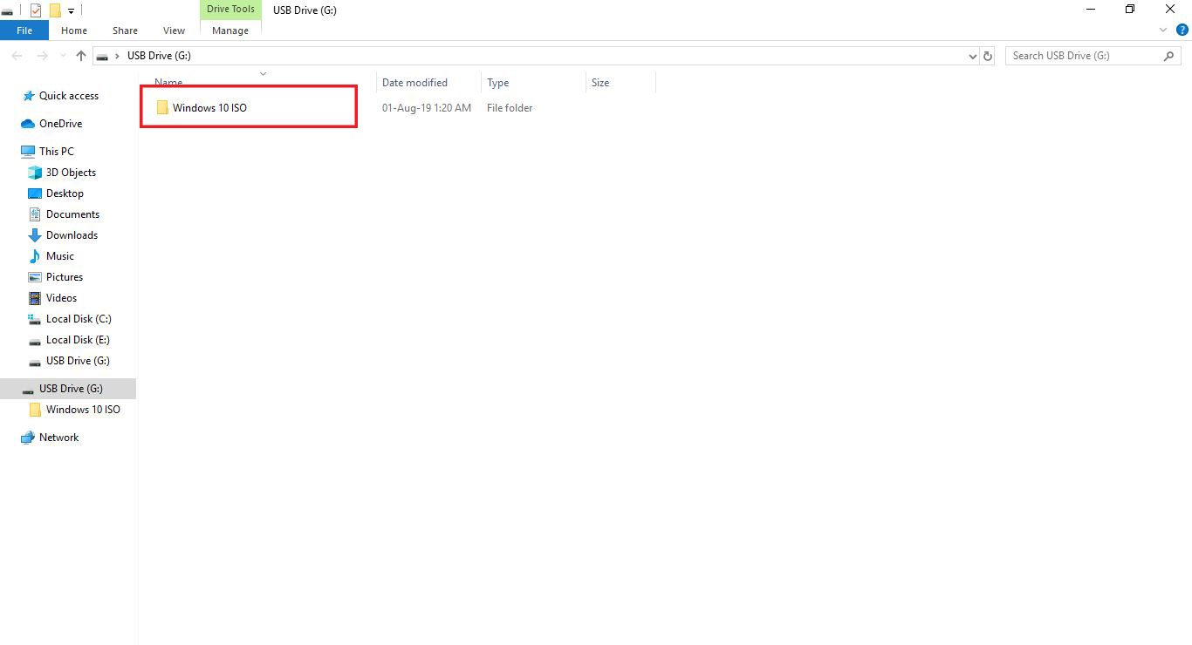Image resolution: width=1192 pixels, height=645 pixels.
Task: Open the address bar history dropdown
Action: [973, 56]
